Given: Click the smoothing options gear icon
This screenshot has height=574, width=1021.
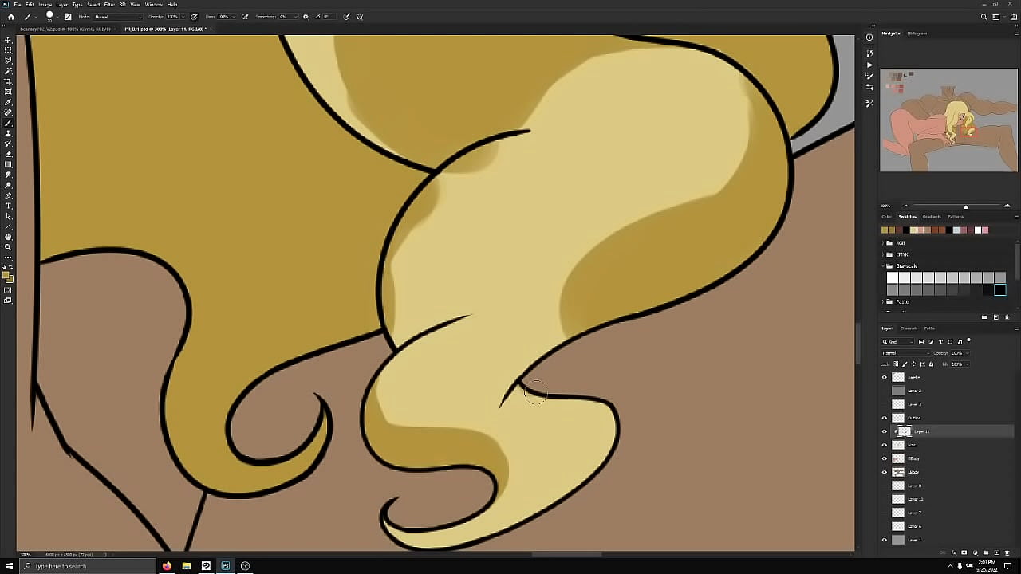Looking at the screenshot, I should coord(306,17).
